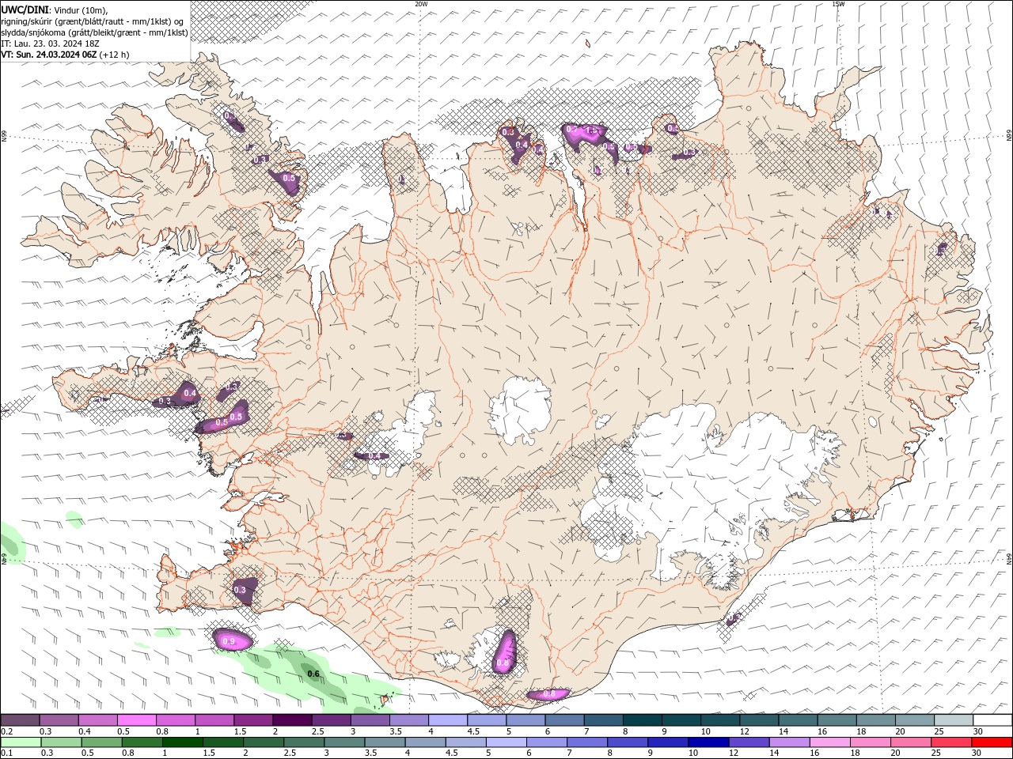The height and width of the screenshot is (759, 1013).
Task: Select the 'rigning/skúrir (grænt/blátt/rautt' description line
Action: (93, 21)
